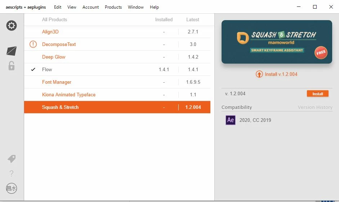Select the Deep Glow product
339x202 pixels.
[54, 57]
